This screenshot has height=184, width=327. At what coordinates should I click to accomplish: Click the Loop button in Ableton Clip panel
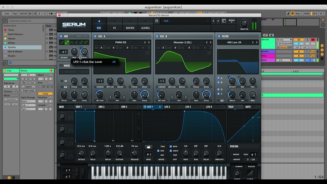pos(45,94)
